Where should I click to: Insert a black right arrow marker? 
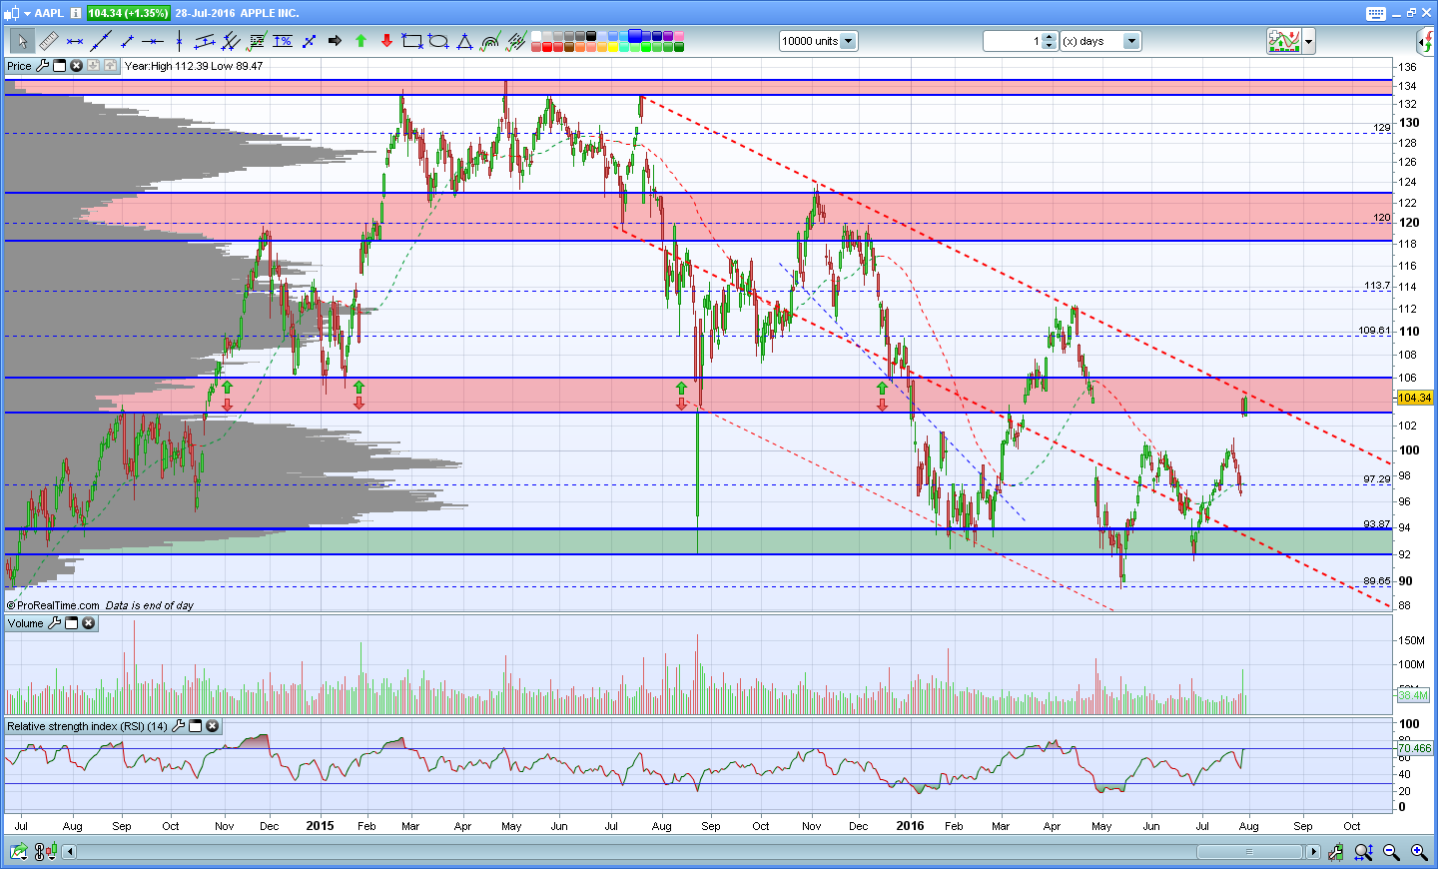(x=335, y=41)
